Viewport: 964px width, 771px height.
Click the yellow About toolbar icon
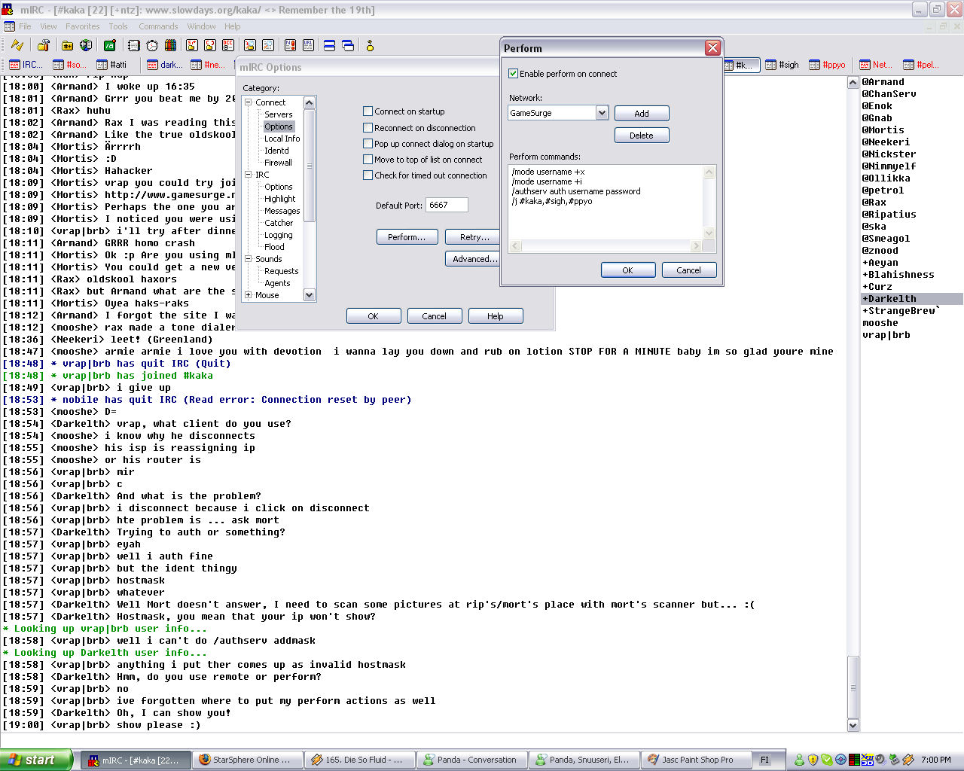(x=370, y=45)
